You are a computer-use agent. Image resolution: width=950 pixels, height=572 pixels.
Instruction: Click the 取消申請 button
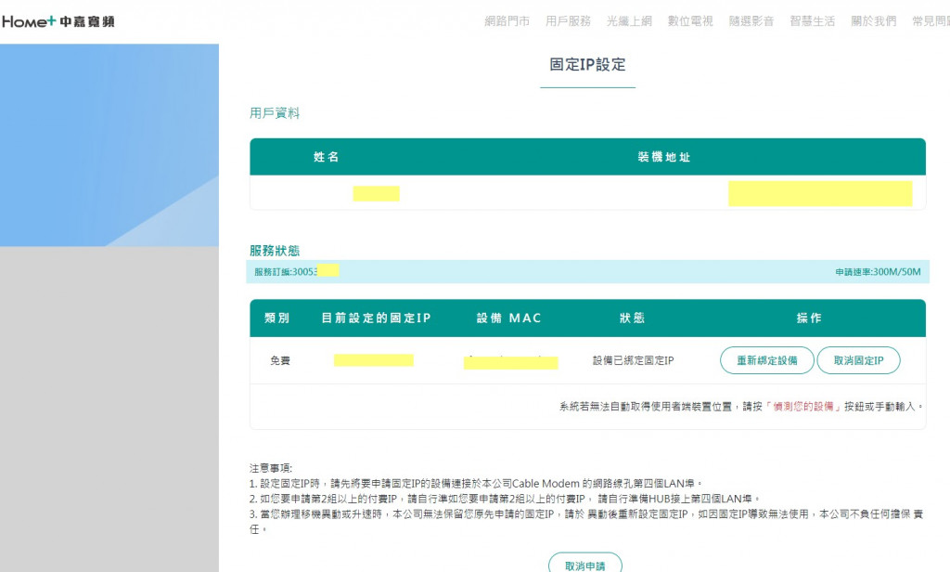(x=585, y=565)
